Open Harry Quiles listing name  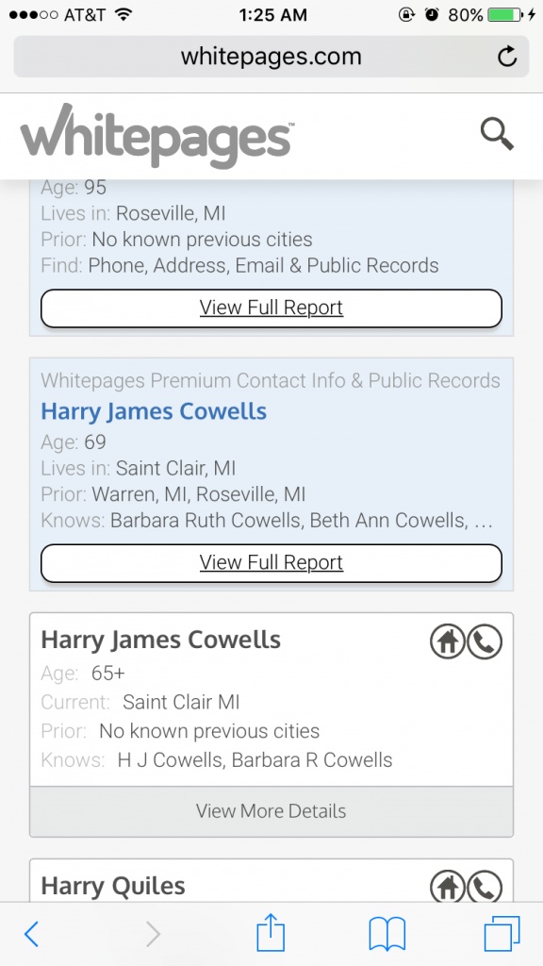[113, 886]
